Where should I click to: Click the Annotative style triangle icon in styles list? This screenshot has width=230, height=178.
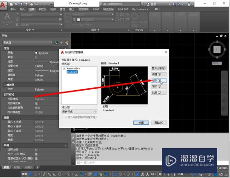64,69
